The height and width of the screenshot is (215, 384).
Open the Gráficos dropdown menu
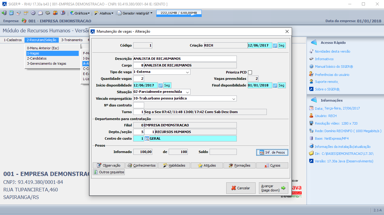click(80, 13)
